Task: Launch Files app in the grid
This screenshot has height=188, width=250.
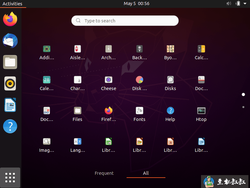Action: coord(78,111)
